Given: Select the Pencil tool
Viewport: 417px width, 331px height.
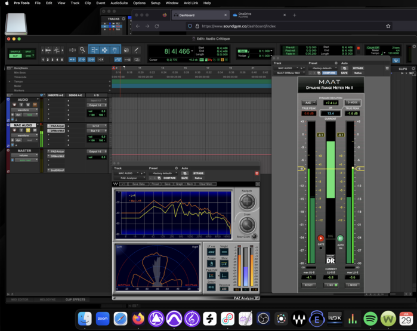Looking at the screenshot, I should (x=136, y=50).
